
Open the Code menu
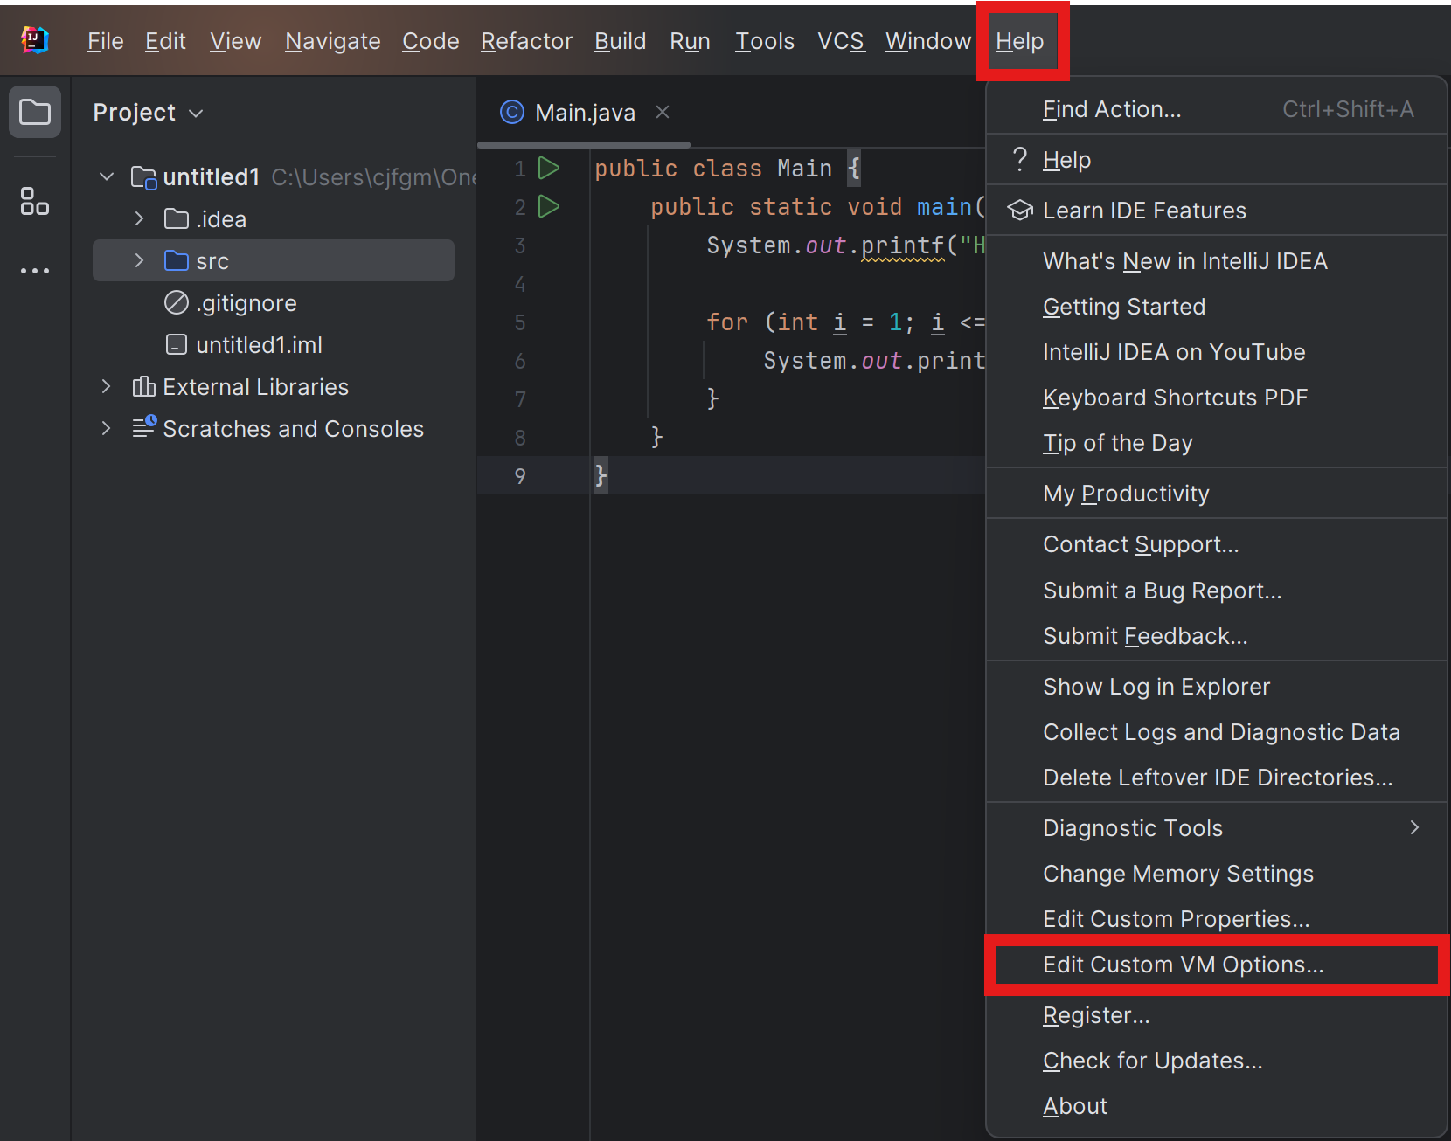coord(431,41)
